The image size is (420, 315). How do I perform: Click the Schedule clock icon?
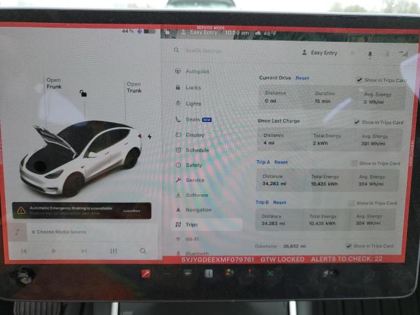[x=178, y=150]
